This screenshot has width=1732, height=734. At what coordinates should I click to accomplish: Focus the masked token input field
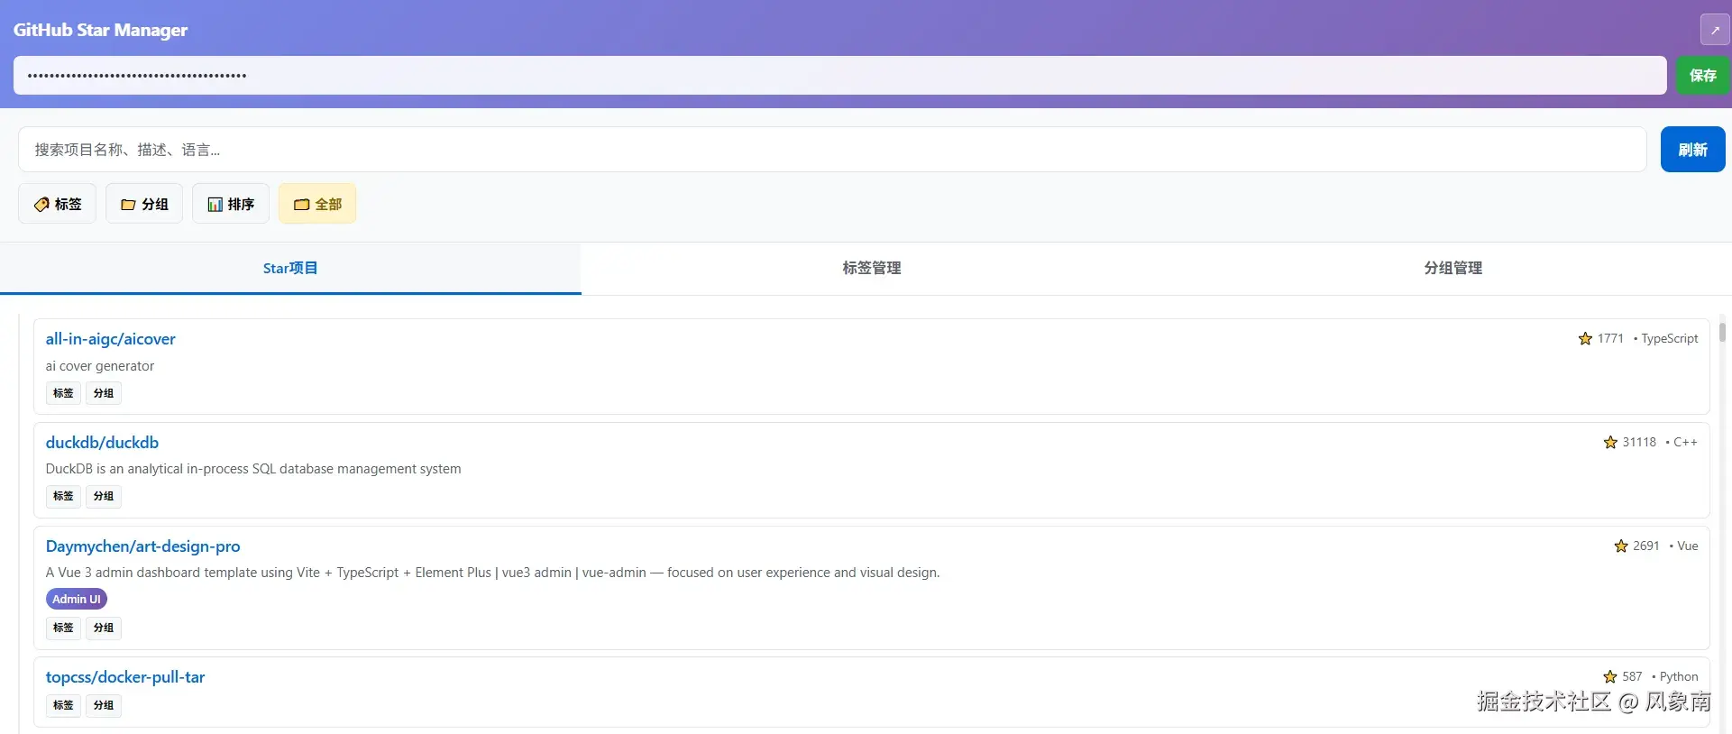click(839, 76)
